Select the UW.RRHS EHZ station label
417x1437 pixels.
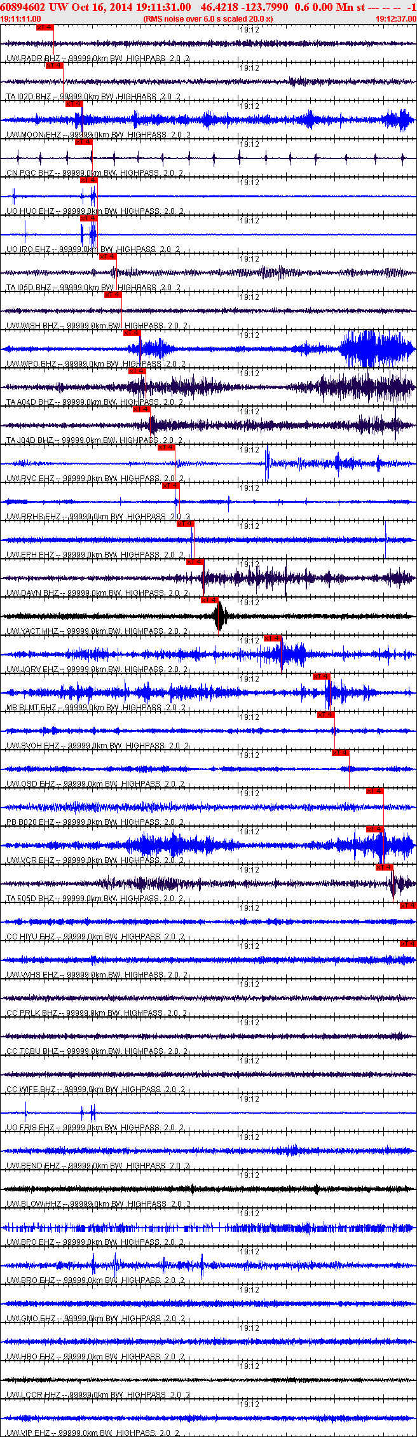(x=34, y=517)
